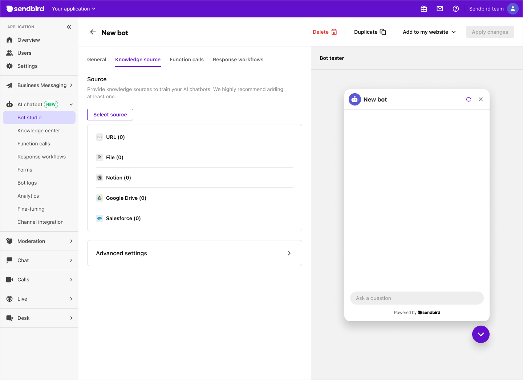The height and width of the screenshot is (380, 523).
Task: Click the Google Drive icon
Action: pyautogui.click(x=100, y=198)
